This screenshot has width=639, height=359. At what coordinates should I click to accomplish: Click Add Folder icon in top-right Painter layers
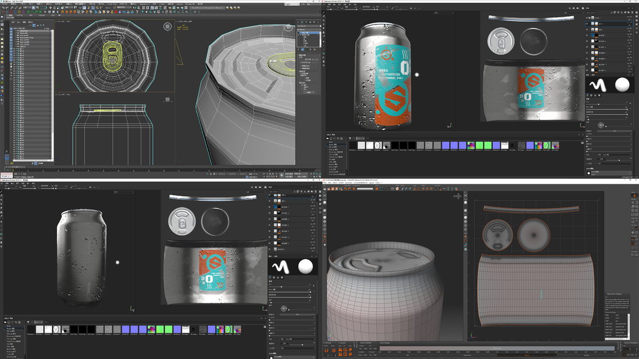[x=629, y=12]
